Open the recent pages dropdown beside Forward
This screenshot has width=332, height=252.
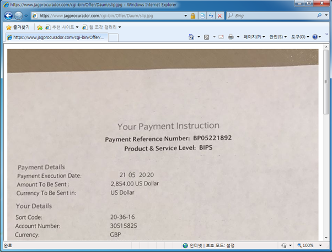point(26,15)
